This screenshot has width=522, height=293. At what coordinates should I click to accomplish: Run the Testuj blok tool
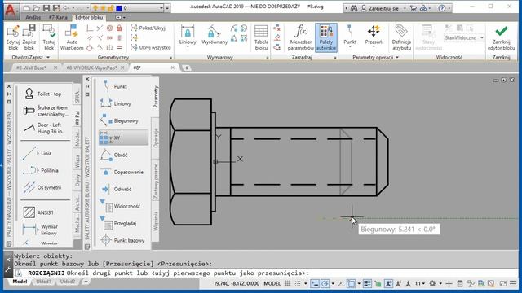point(49,37)
